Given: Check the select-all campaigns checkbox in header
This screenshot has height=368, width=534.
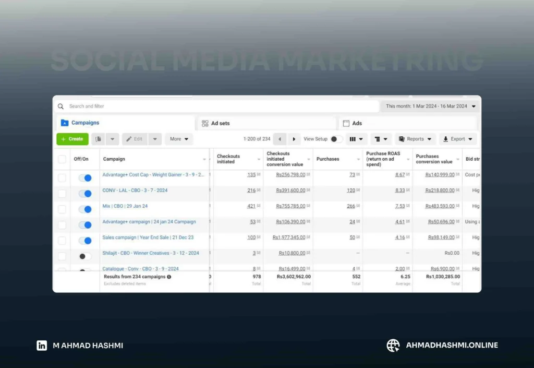Looking at the screenshot, I should click(62, 159).
